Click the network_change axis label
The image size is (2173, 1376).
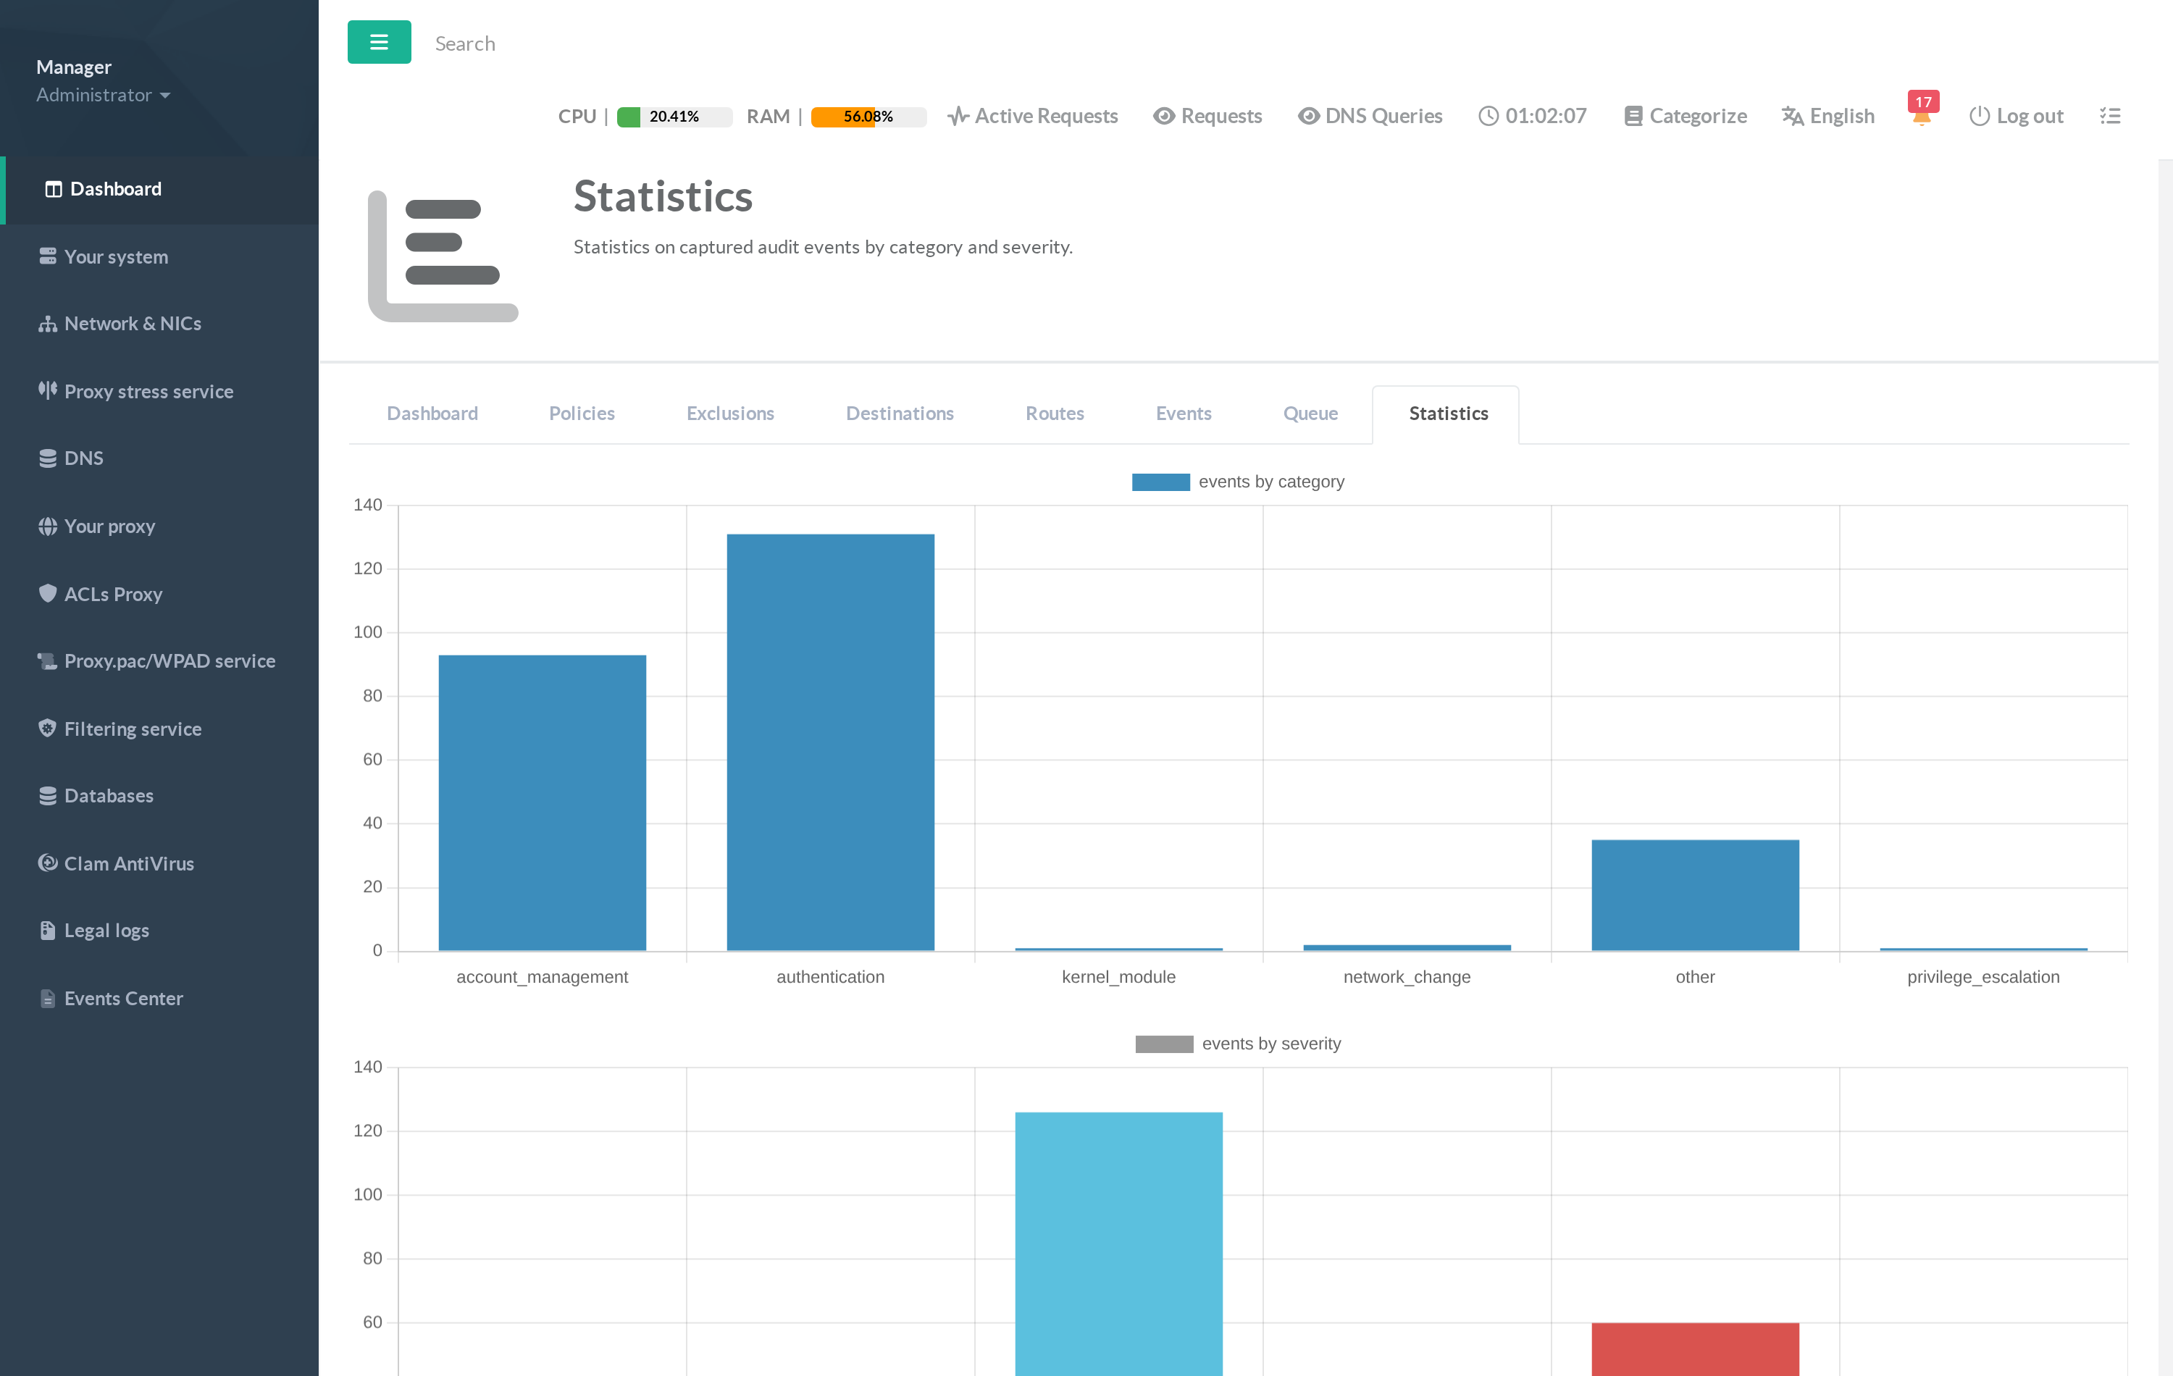tap(1406, 977)
